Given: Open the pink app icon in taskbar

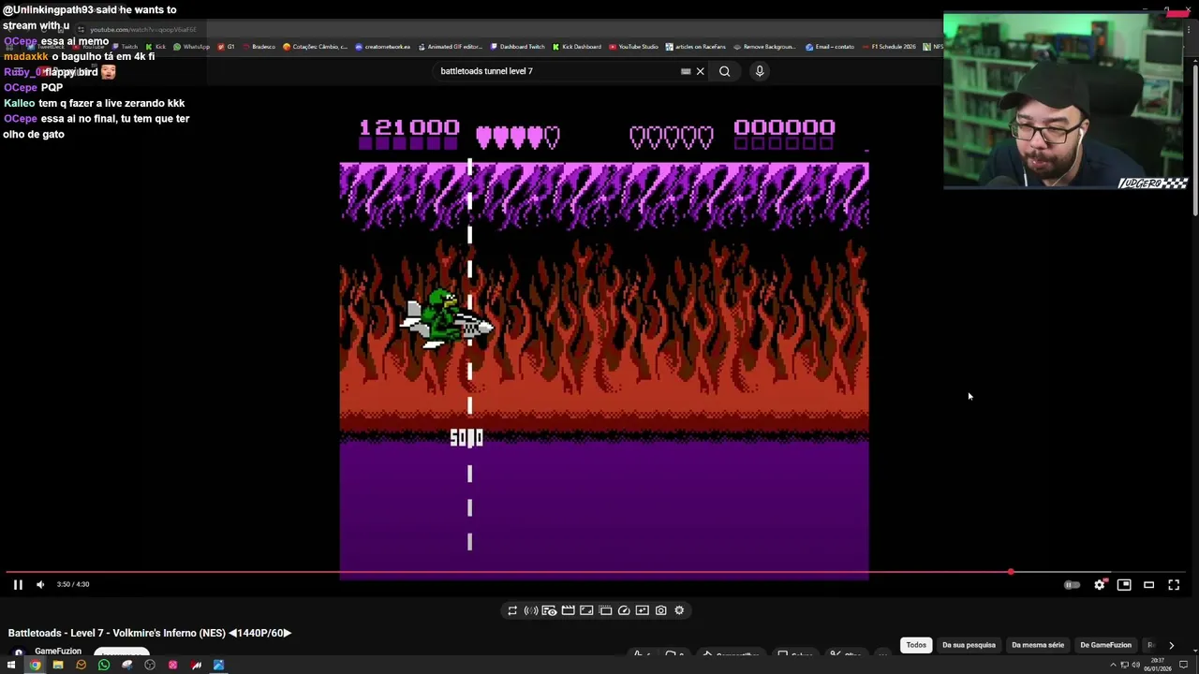Looking at the screenshot, I should 172,666.
